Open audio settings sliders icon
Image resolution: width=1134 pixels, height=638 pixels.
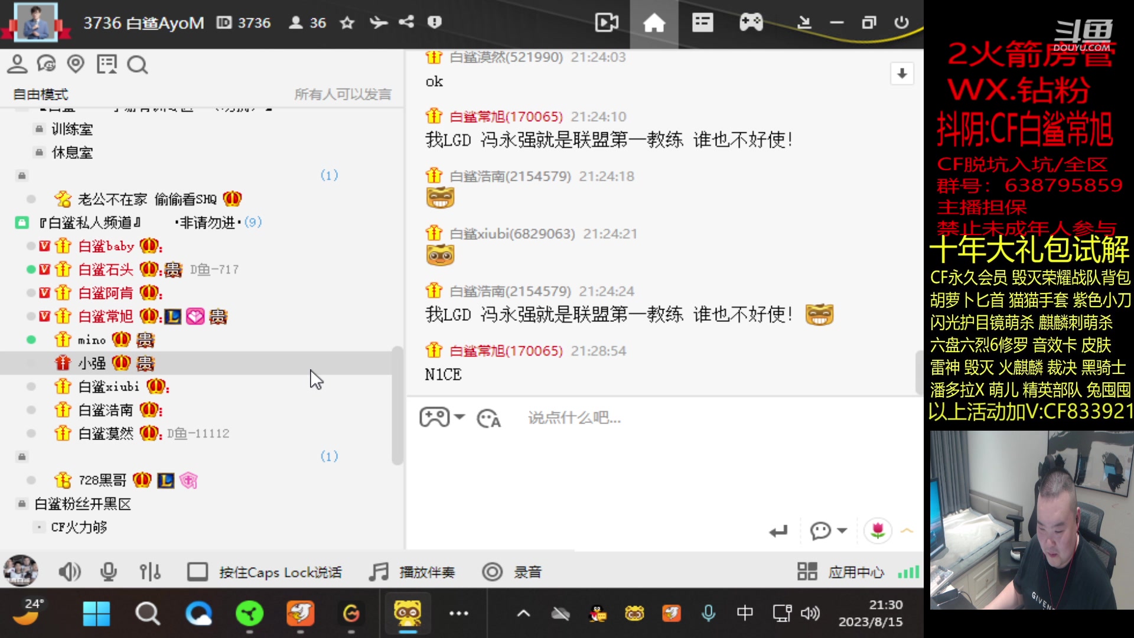(x=149, y=571)
